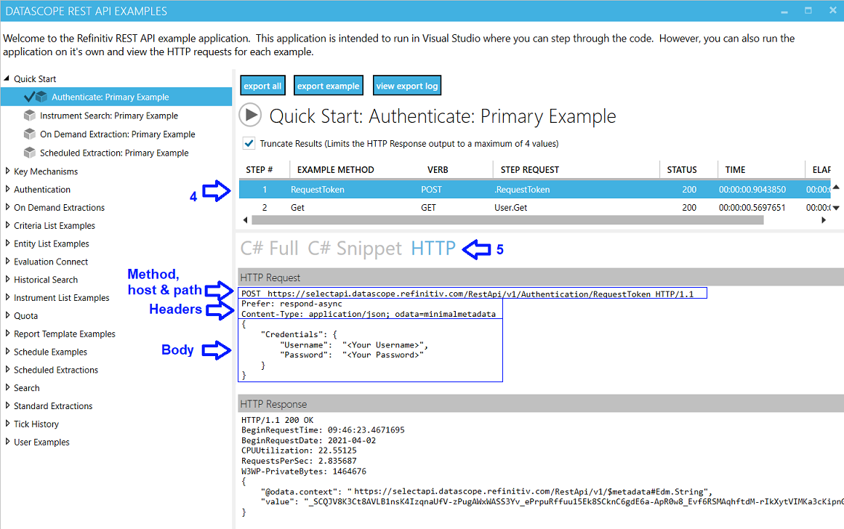Click the User.Get step request cell
Screen dimensions: 844x529
tap(511, 207)
